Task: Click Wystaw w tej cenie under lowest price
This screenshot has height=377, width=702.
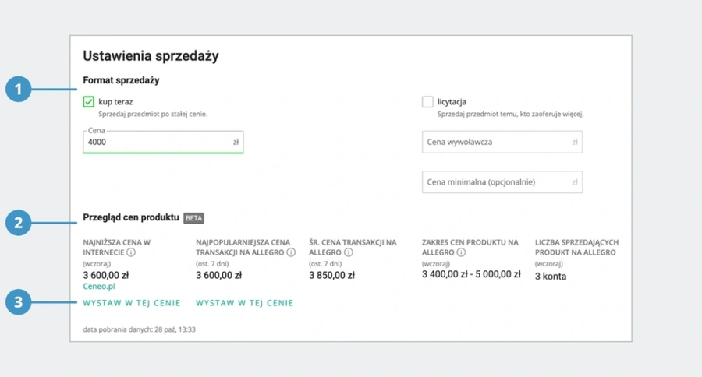Action: pyautogui.click(x=132, y=303)
